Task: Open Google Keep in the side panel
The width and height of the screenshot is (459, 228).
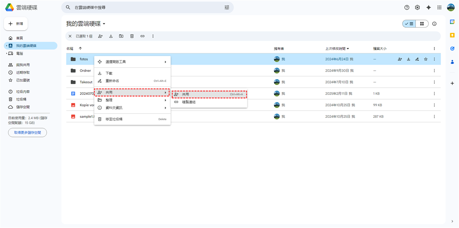Action: pos(452,35)
